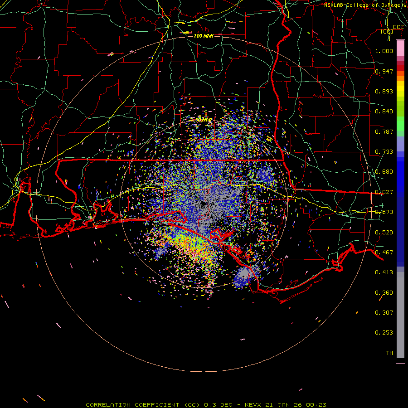
Task: Click the 0.733 scale value
Action: tap(384, 152)
